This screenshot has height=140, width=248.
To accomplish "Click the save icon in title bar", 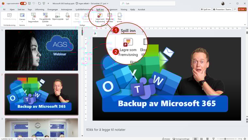I will [x=29, y=3].
